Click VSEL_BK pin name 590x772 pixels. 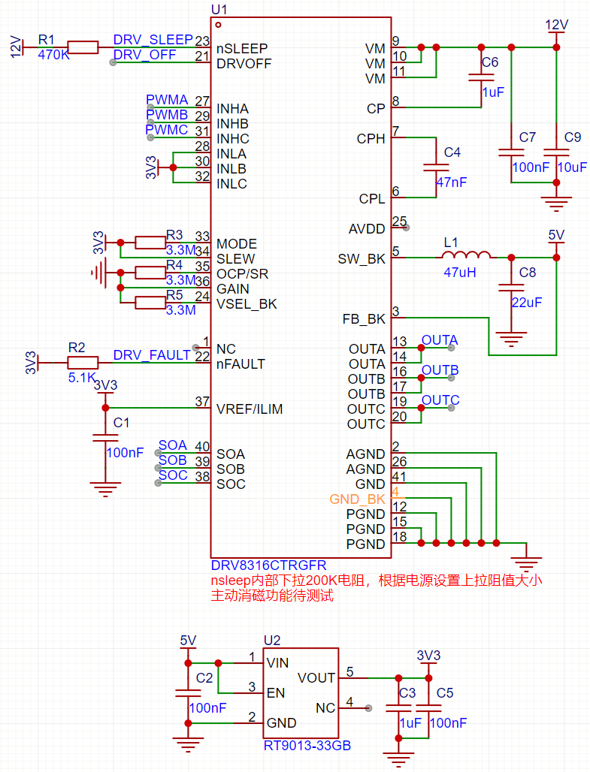(x=247, y=304)
